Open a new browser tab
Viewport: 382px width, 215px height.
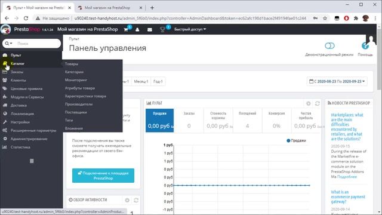[x=152, y=8]
